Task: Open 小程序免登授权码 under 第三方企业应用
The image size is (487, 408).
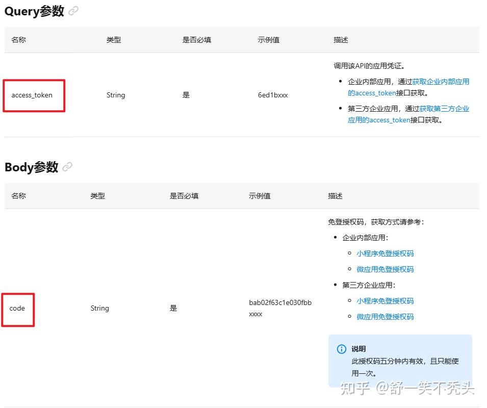Action: [385, 300]
